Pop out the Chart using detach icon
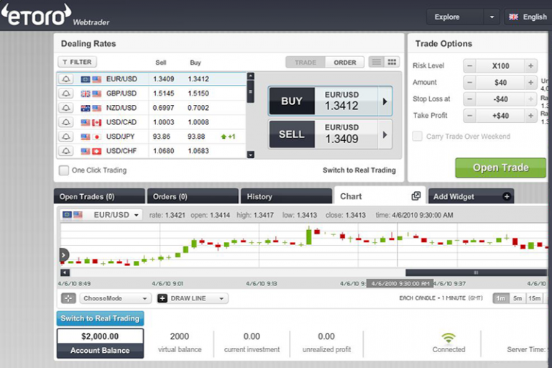Image resolution: width=552 pixels, height=368 pixels. pyautogui.click(x=416, y=195)
